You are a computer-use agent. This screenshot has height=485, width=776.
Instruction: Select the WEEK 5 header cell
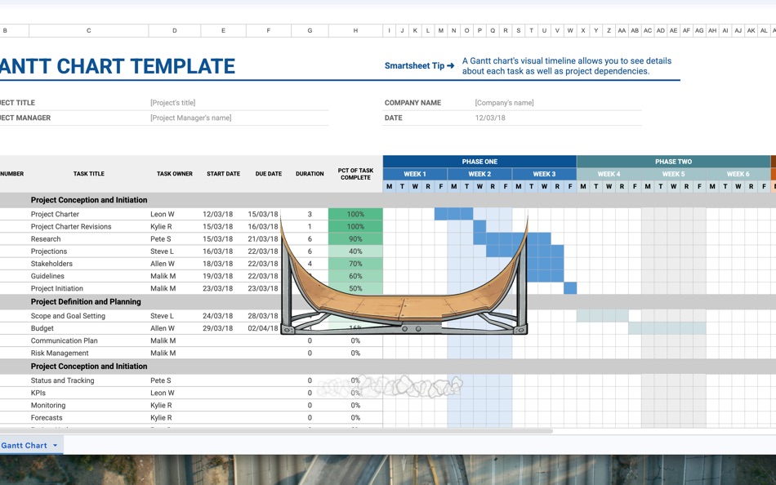coord(673,174)
